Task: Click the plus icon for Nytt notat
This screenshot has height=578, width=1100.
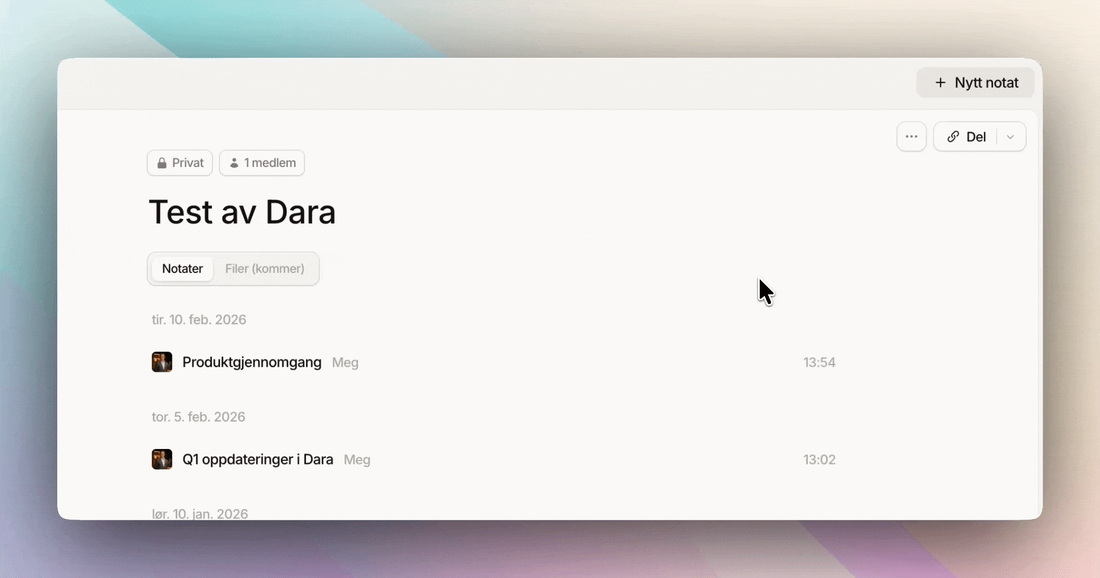Action: click(x=940, y=82)
